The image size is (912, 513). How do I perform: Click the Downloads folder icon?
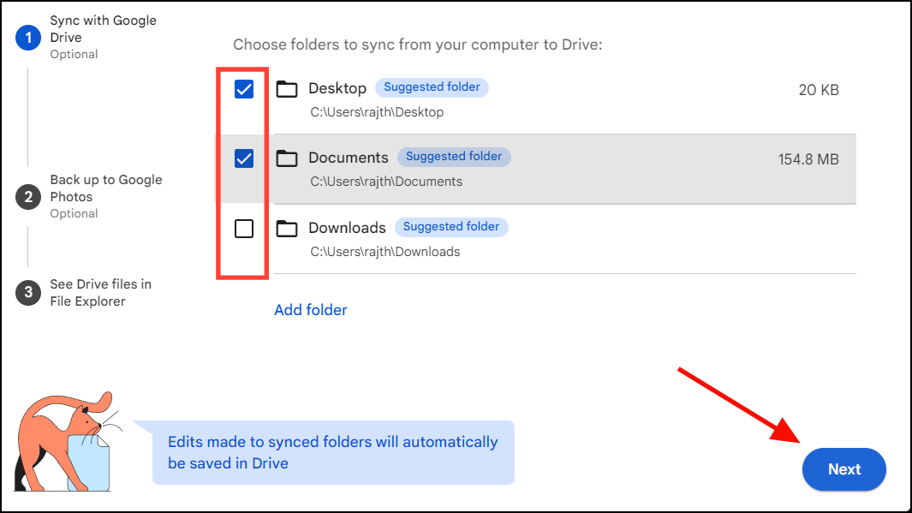click(x=287, y=228)
